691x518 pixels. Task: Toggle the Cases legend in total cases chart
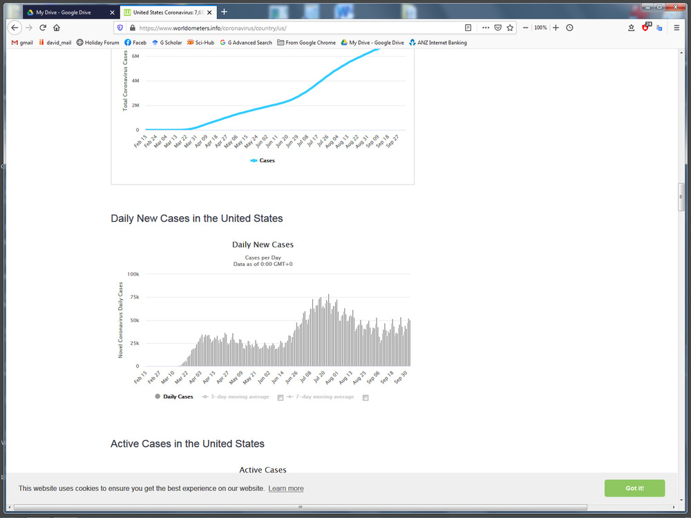(263, 160)
